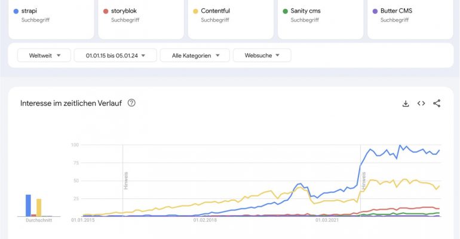
Task: Click the red storyblok color dot
Action: pos(106,11)
